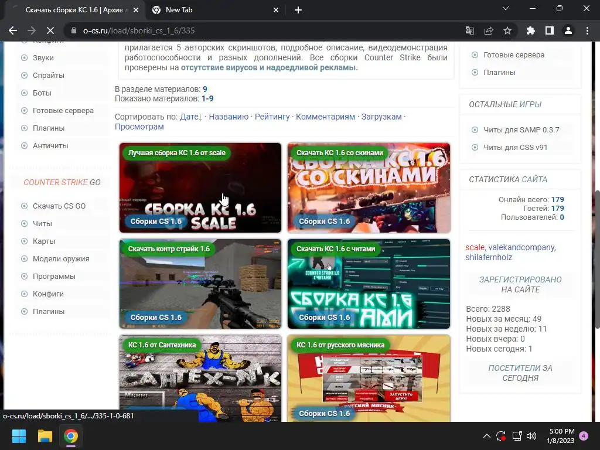Open the volume tray icon
Image resolution: width=600 pixels, height=450 pixels.
[x=531, y=436]
